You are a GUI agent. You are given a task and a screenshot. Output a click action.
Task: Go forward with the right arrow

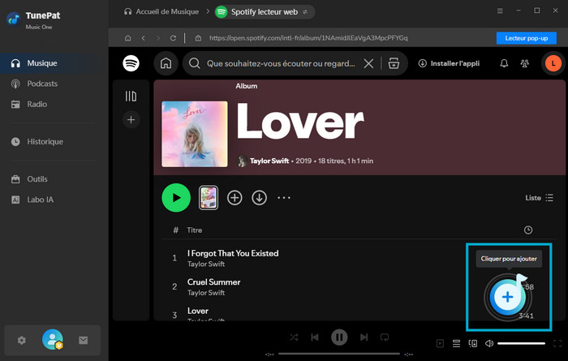tap(158, 38)
